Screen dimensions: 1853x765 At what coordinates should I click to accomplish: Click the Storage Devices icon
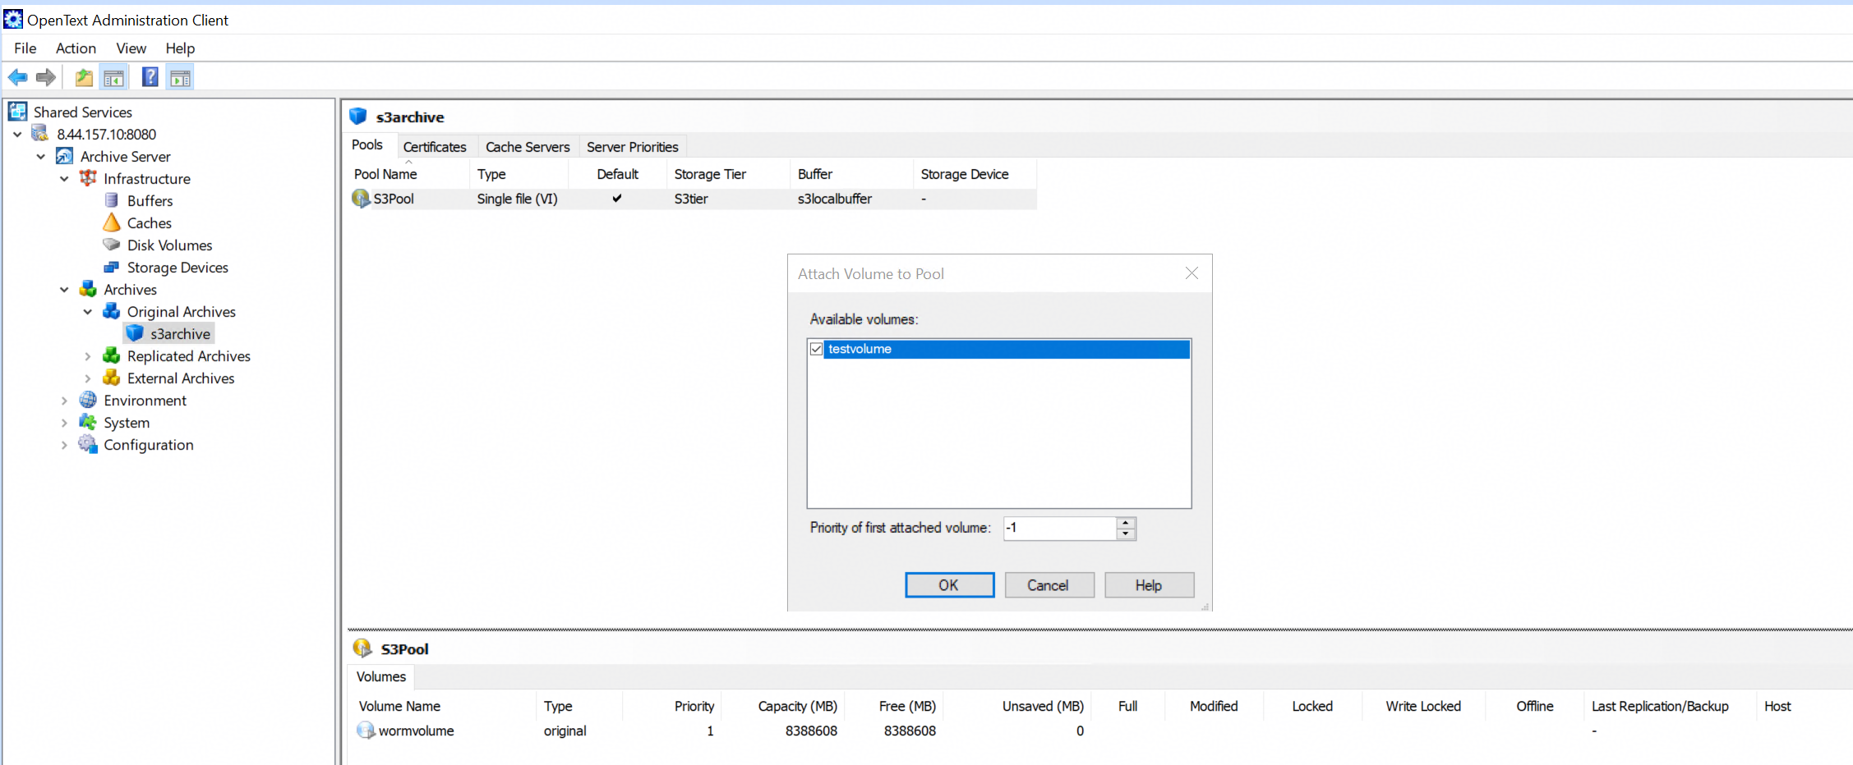point(112,267)
